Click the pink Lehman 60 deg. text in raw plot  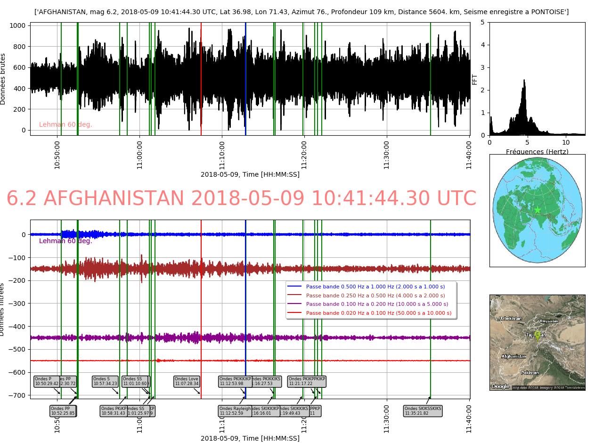pyautogui.click(x=65, y=125)
